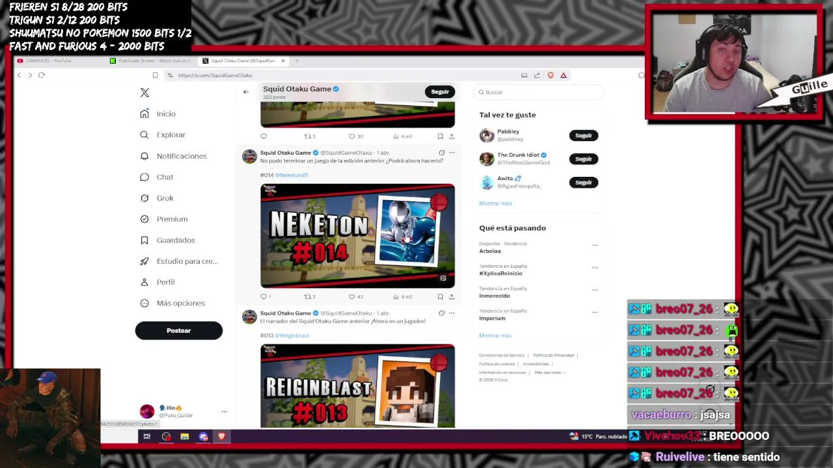833x468 pixels.
Task: Reply to the Neketon #014 post
Action: click(x=264, y=296)
